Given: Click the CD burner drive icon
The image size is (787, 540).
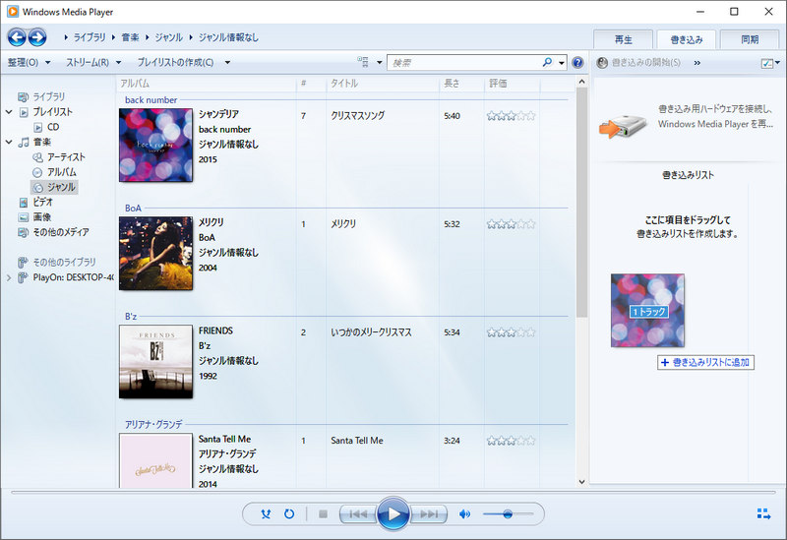Looking at the screenshot, I should (x=623, y=125).
